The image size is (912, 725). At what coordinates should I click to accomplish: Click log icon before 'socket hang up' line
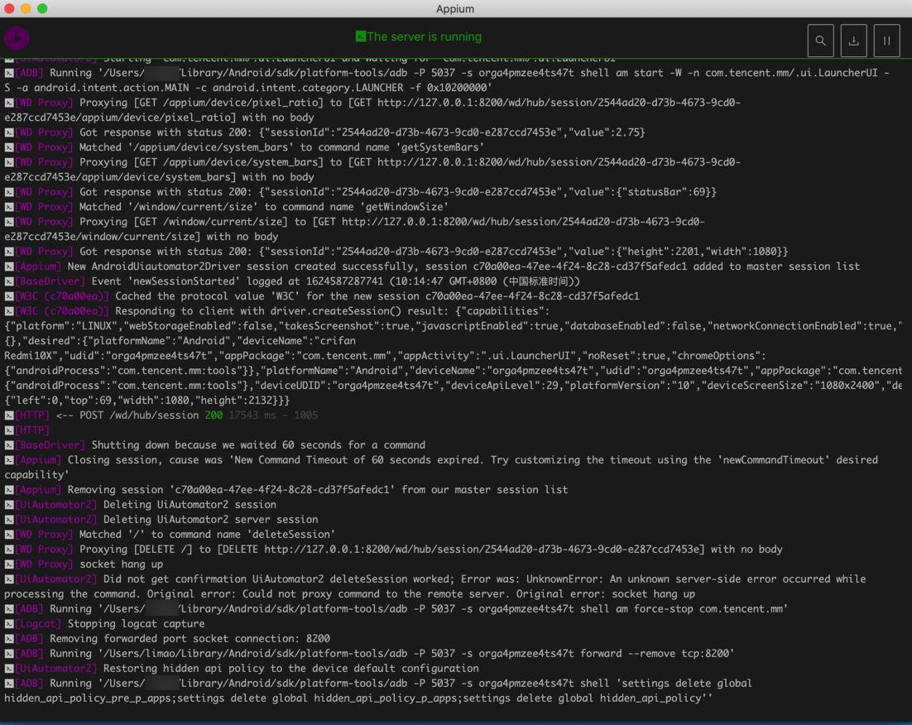(x=9, y=564)
